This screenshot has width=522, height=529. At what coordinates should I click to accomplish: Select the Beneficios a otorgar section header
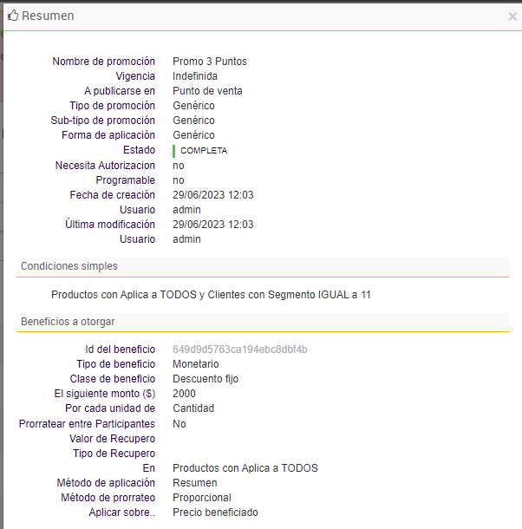point(68,322)
